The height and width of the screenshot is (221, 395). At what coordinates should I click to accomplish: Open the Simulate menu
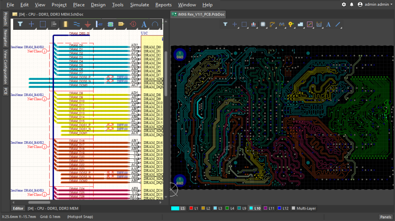[140, 5]
